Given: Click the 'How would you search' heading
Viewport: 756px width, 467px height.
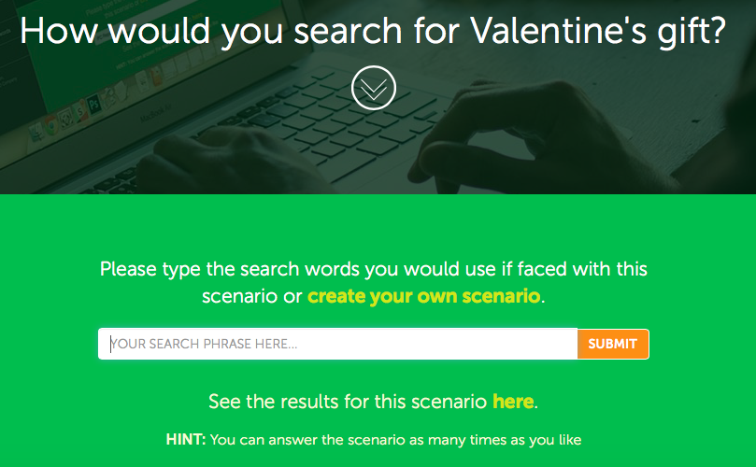Looking at the screenshot, I should coord(373,31).
